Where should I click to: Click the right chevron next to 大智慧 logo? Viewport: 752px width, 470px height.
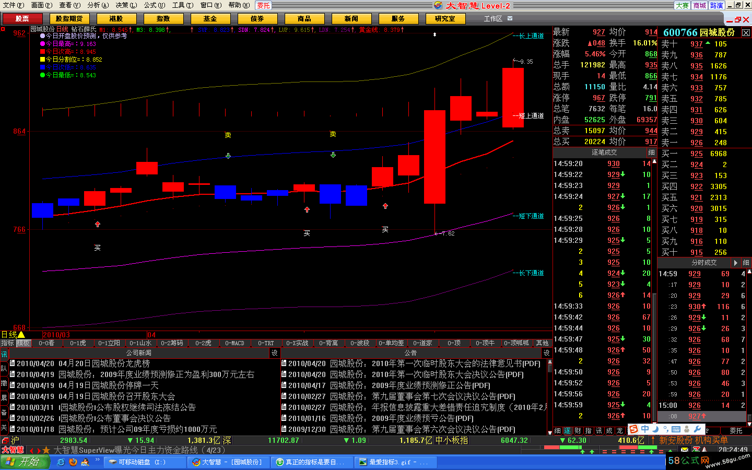[x=39, y=450]
